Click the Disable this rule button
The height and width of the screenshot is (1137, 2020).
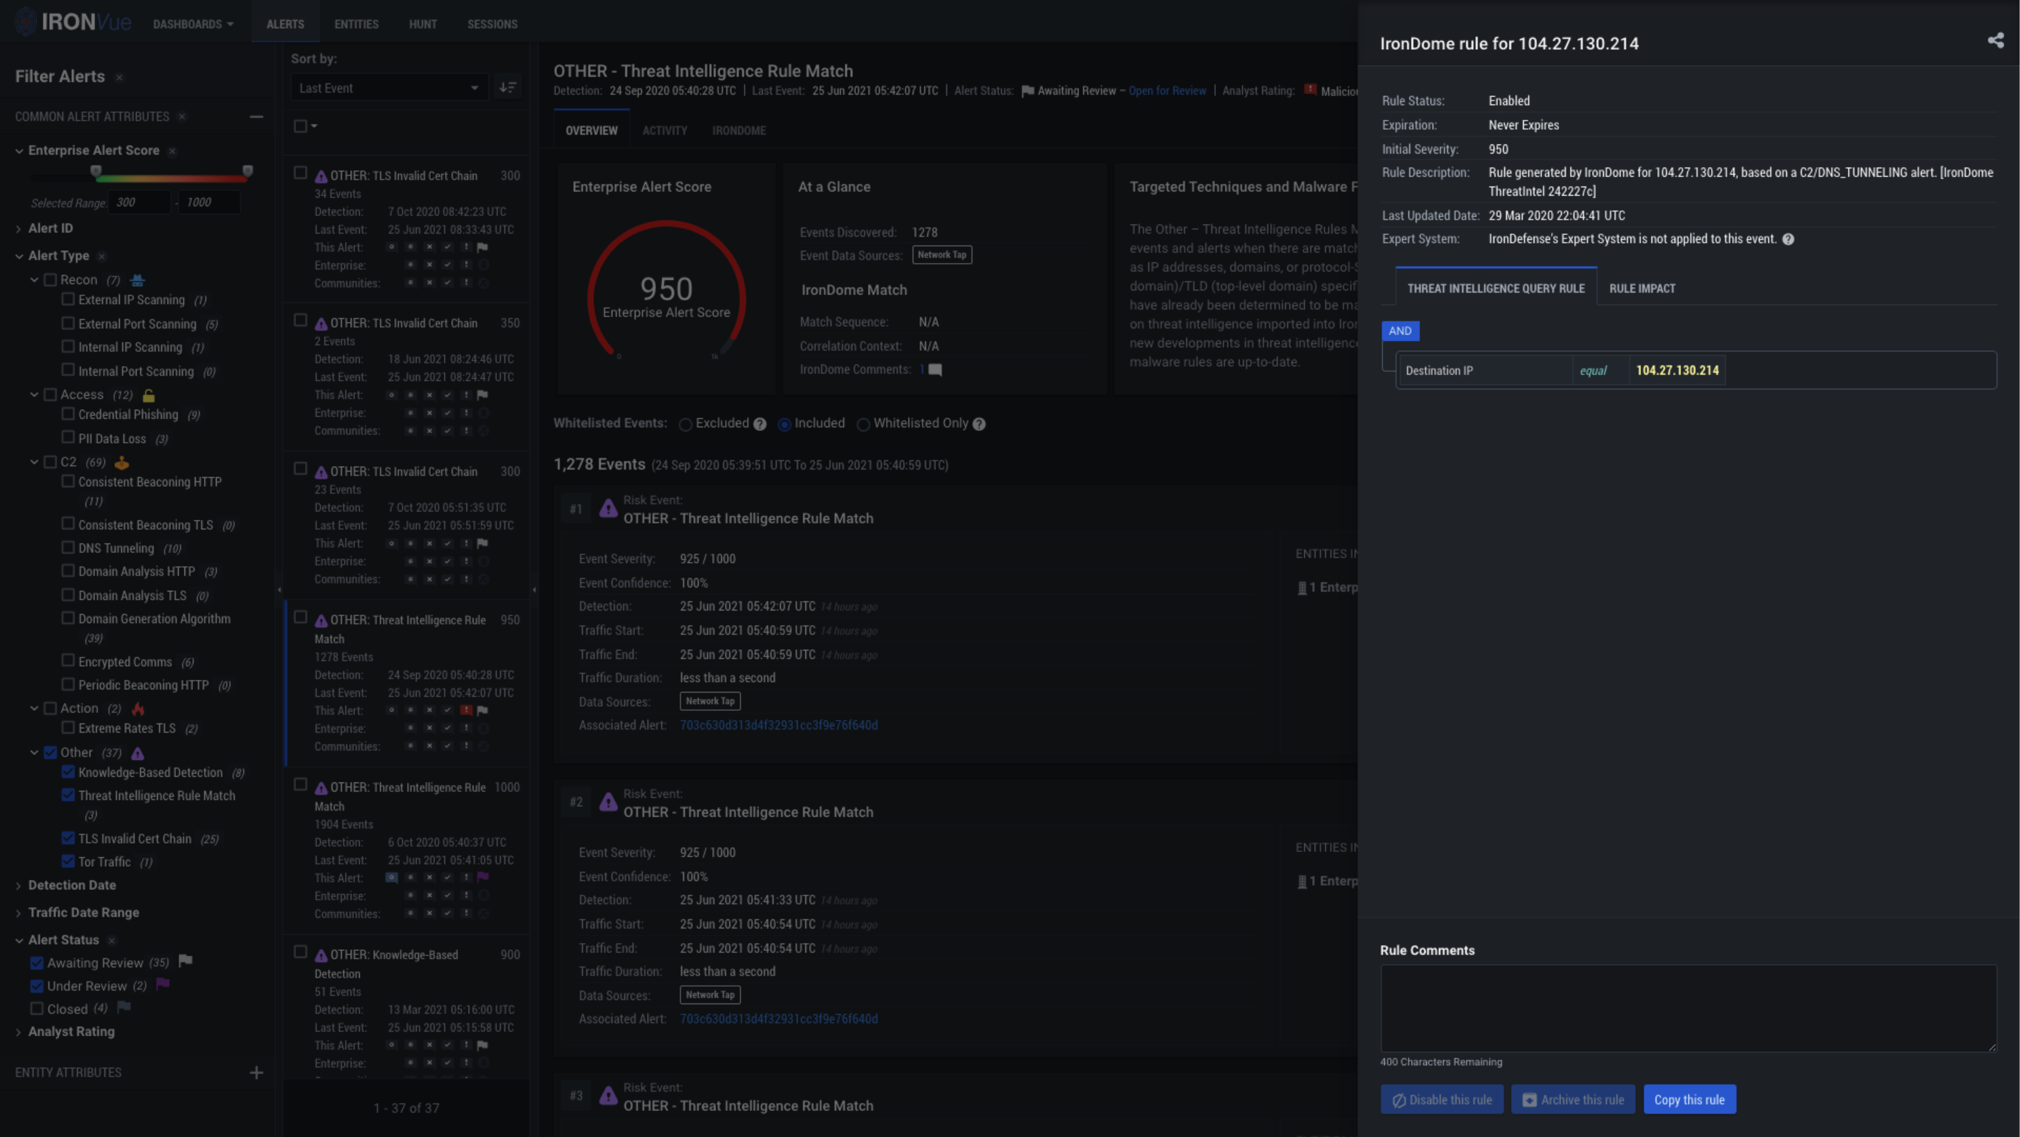[1441, 1100]
